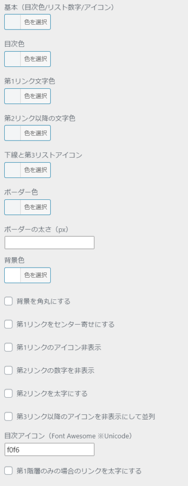Tick 第2リンクの数字を非表示 checkbox
Screen dimensions: 188x486
click(x=9, y=370)
